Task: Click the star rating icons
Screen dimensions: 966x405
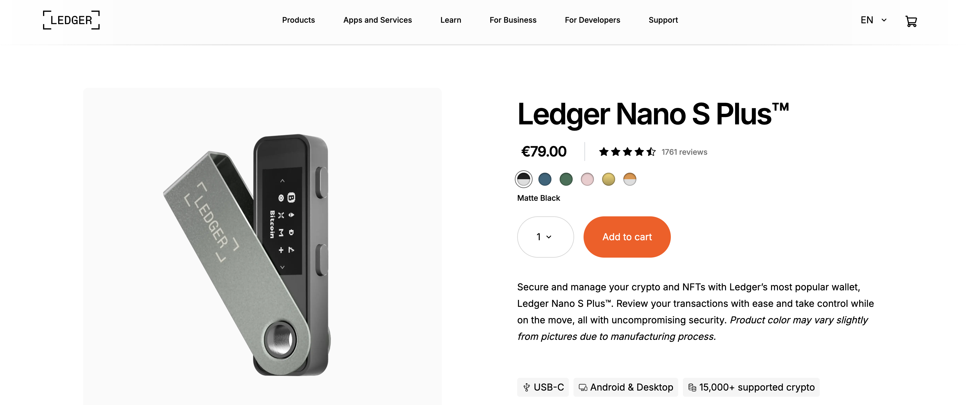Action: pos(627,152)
